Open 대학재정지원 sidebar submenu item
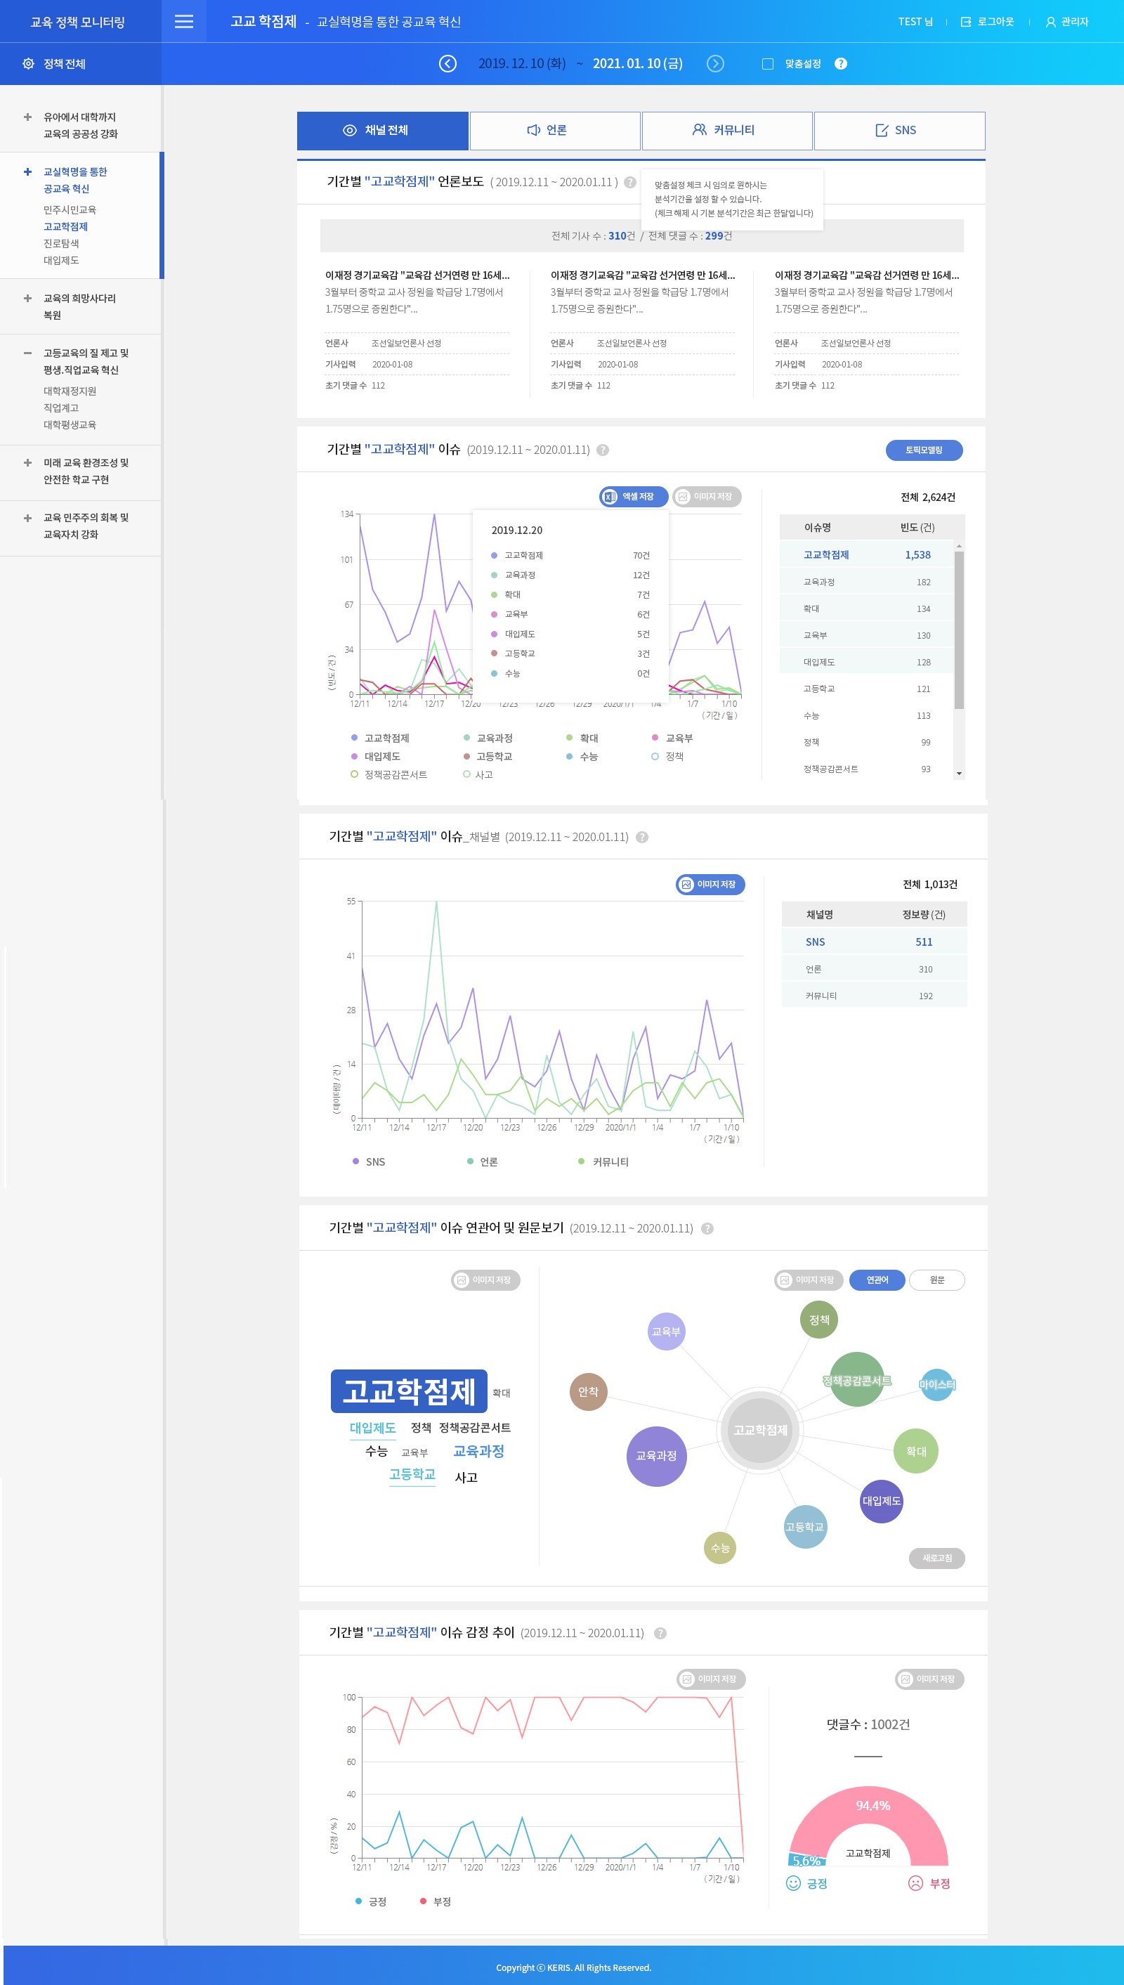This screenshot has width=1124, height=1985. pos(70,391)
